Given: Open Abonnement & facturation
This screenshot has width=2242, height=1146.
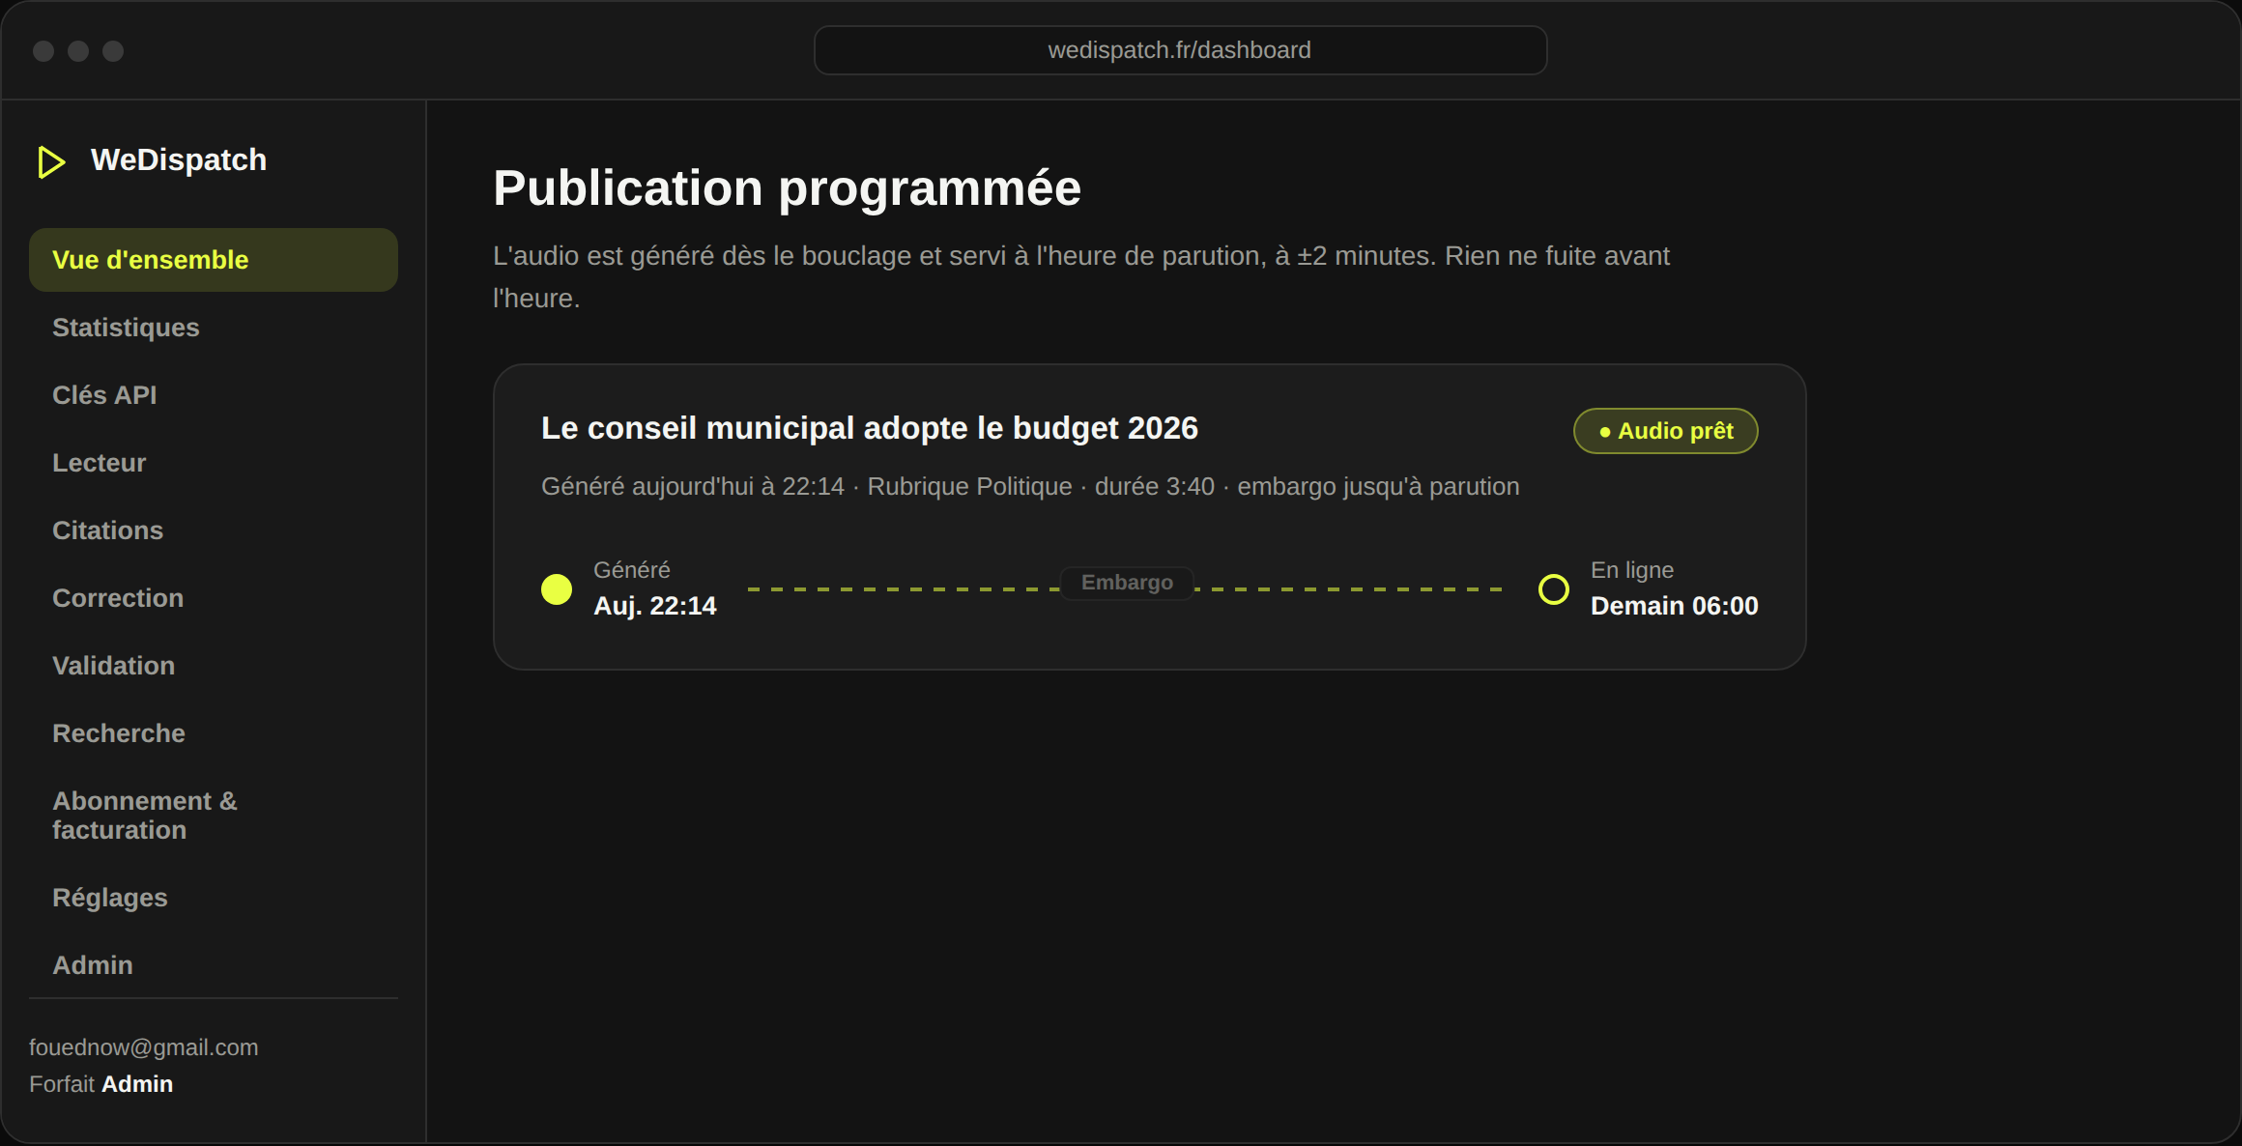Looking at the screenshot, I should 214,816.
